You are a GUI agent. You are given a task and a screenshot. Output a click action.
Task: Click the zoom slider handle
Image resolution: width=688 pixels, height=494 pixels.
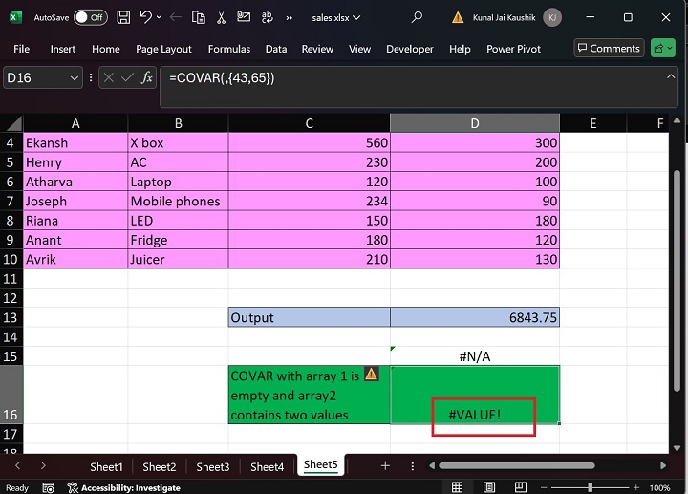click(591, 487)
